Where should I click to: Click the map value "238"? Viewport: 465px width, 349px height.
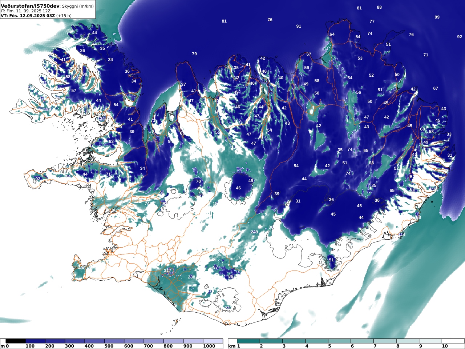(x=191, y=277)
